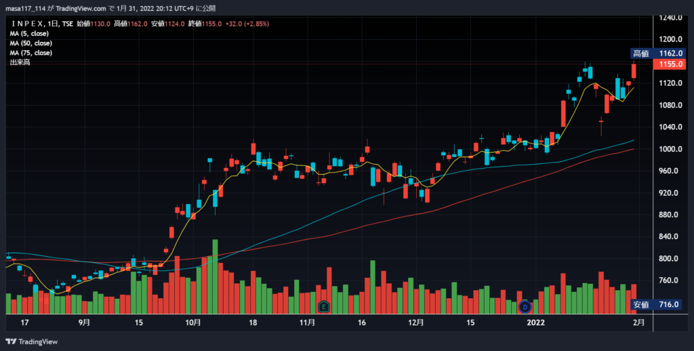This screenshot has width=694, height=351.
Task: Open the masa117_114 author name in header
Action: [x=26, y=8]
